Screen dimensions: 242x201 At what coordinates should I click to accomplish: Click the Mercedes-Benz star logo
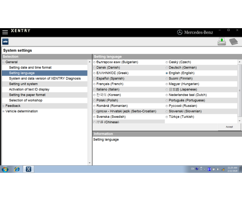tap(179, 32)
